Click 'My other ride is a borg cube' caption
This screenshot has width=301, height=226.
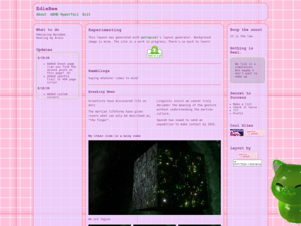click(114, 136)
